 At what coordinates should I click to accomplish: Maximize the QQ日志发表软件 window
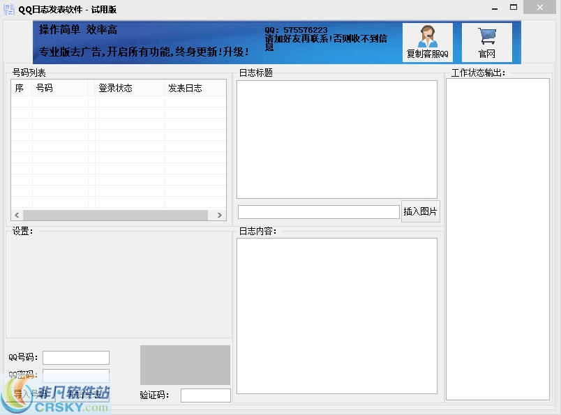(514, 7)
